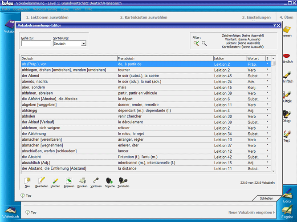Open the Hilfe menu
297x222 pixels.
(88, 9)
